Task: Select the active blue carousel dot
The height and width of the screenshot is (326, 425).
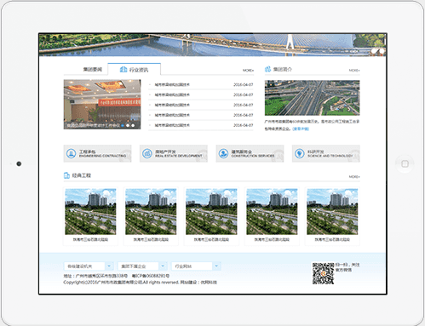Action: click(x=123, y=125)
